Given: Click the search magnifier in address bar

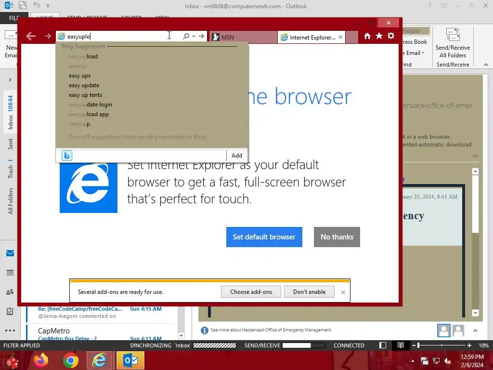Looking at the screenshot, I should [x=186, y=36].
